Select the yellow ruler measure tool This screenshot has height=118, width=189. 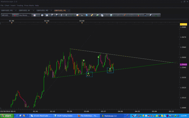coord(92,15)
